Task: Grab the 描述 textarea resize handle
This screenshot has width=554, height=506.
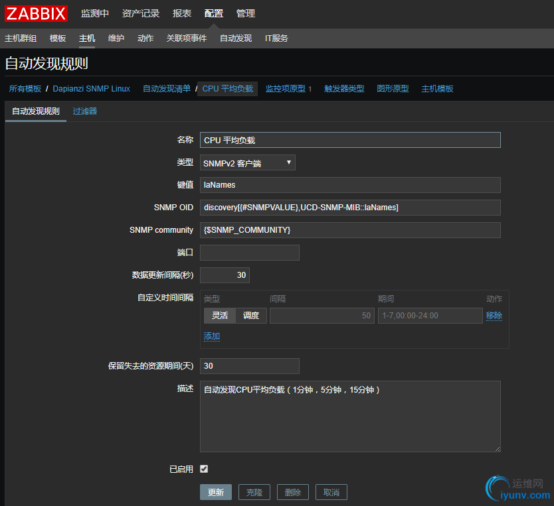Action: pyautogui.click(x=498, y=448)
